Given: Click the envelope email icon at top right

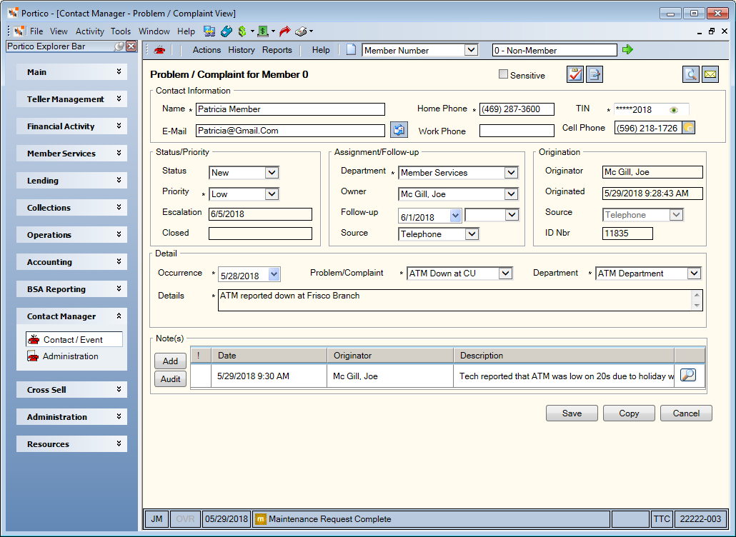Looking at the screenshot, I should click(x=710, y=74).
